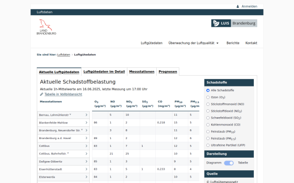
Task: Click the Land Brandenburg eagle logo
Action: coord(47,27)
